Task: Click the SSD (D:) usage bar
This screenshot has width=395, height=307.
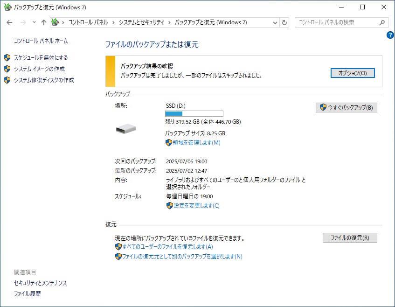Action: (x=194, y=113)
